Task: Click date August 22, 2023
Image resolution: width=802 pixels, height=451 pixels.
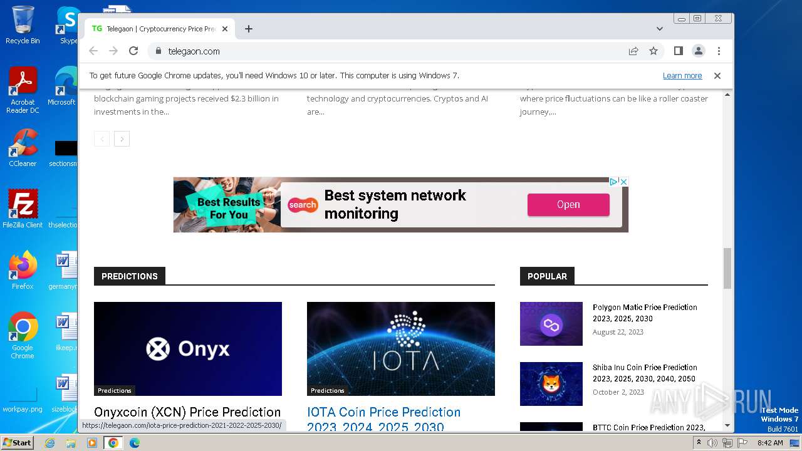Action: [x=618, y=332]
